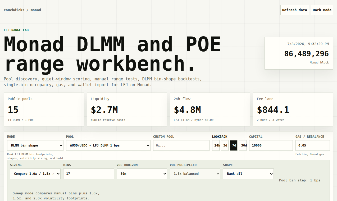Select the 30d lookback option
Image resolution: width=337 pixels, height=201 pixels.
click(243, 145)
